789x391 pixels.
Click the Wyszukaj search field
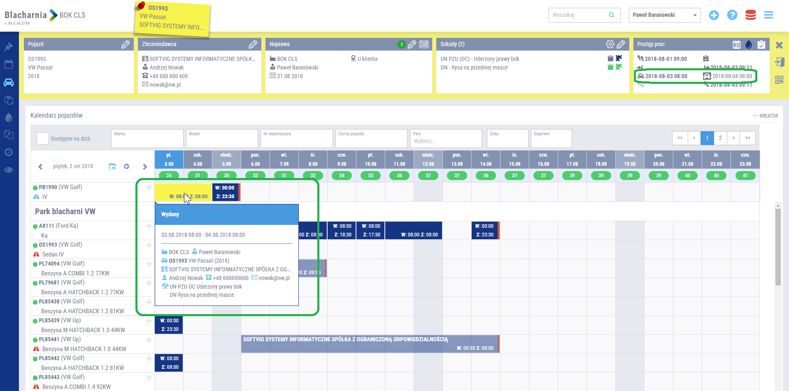click(579, 15)
